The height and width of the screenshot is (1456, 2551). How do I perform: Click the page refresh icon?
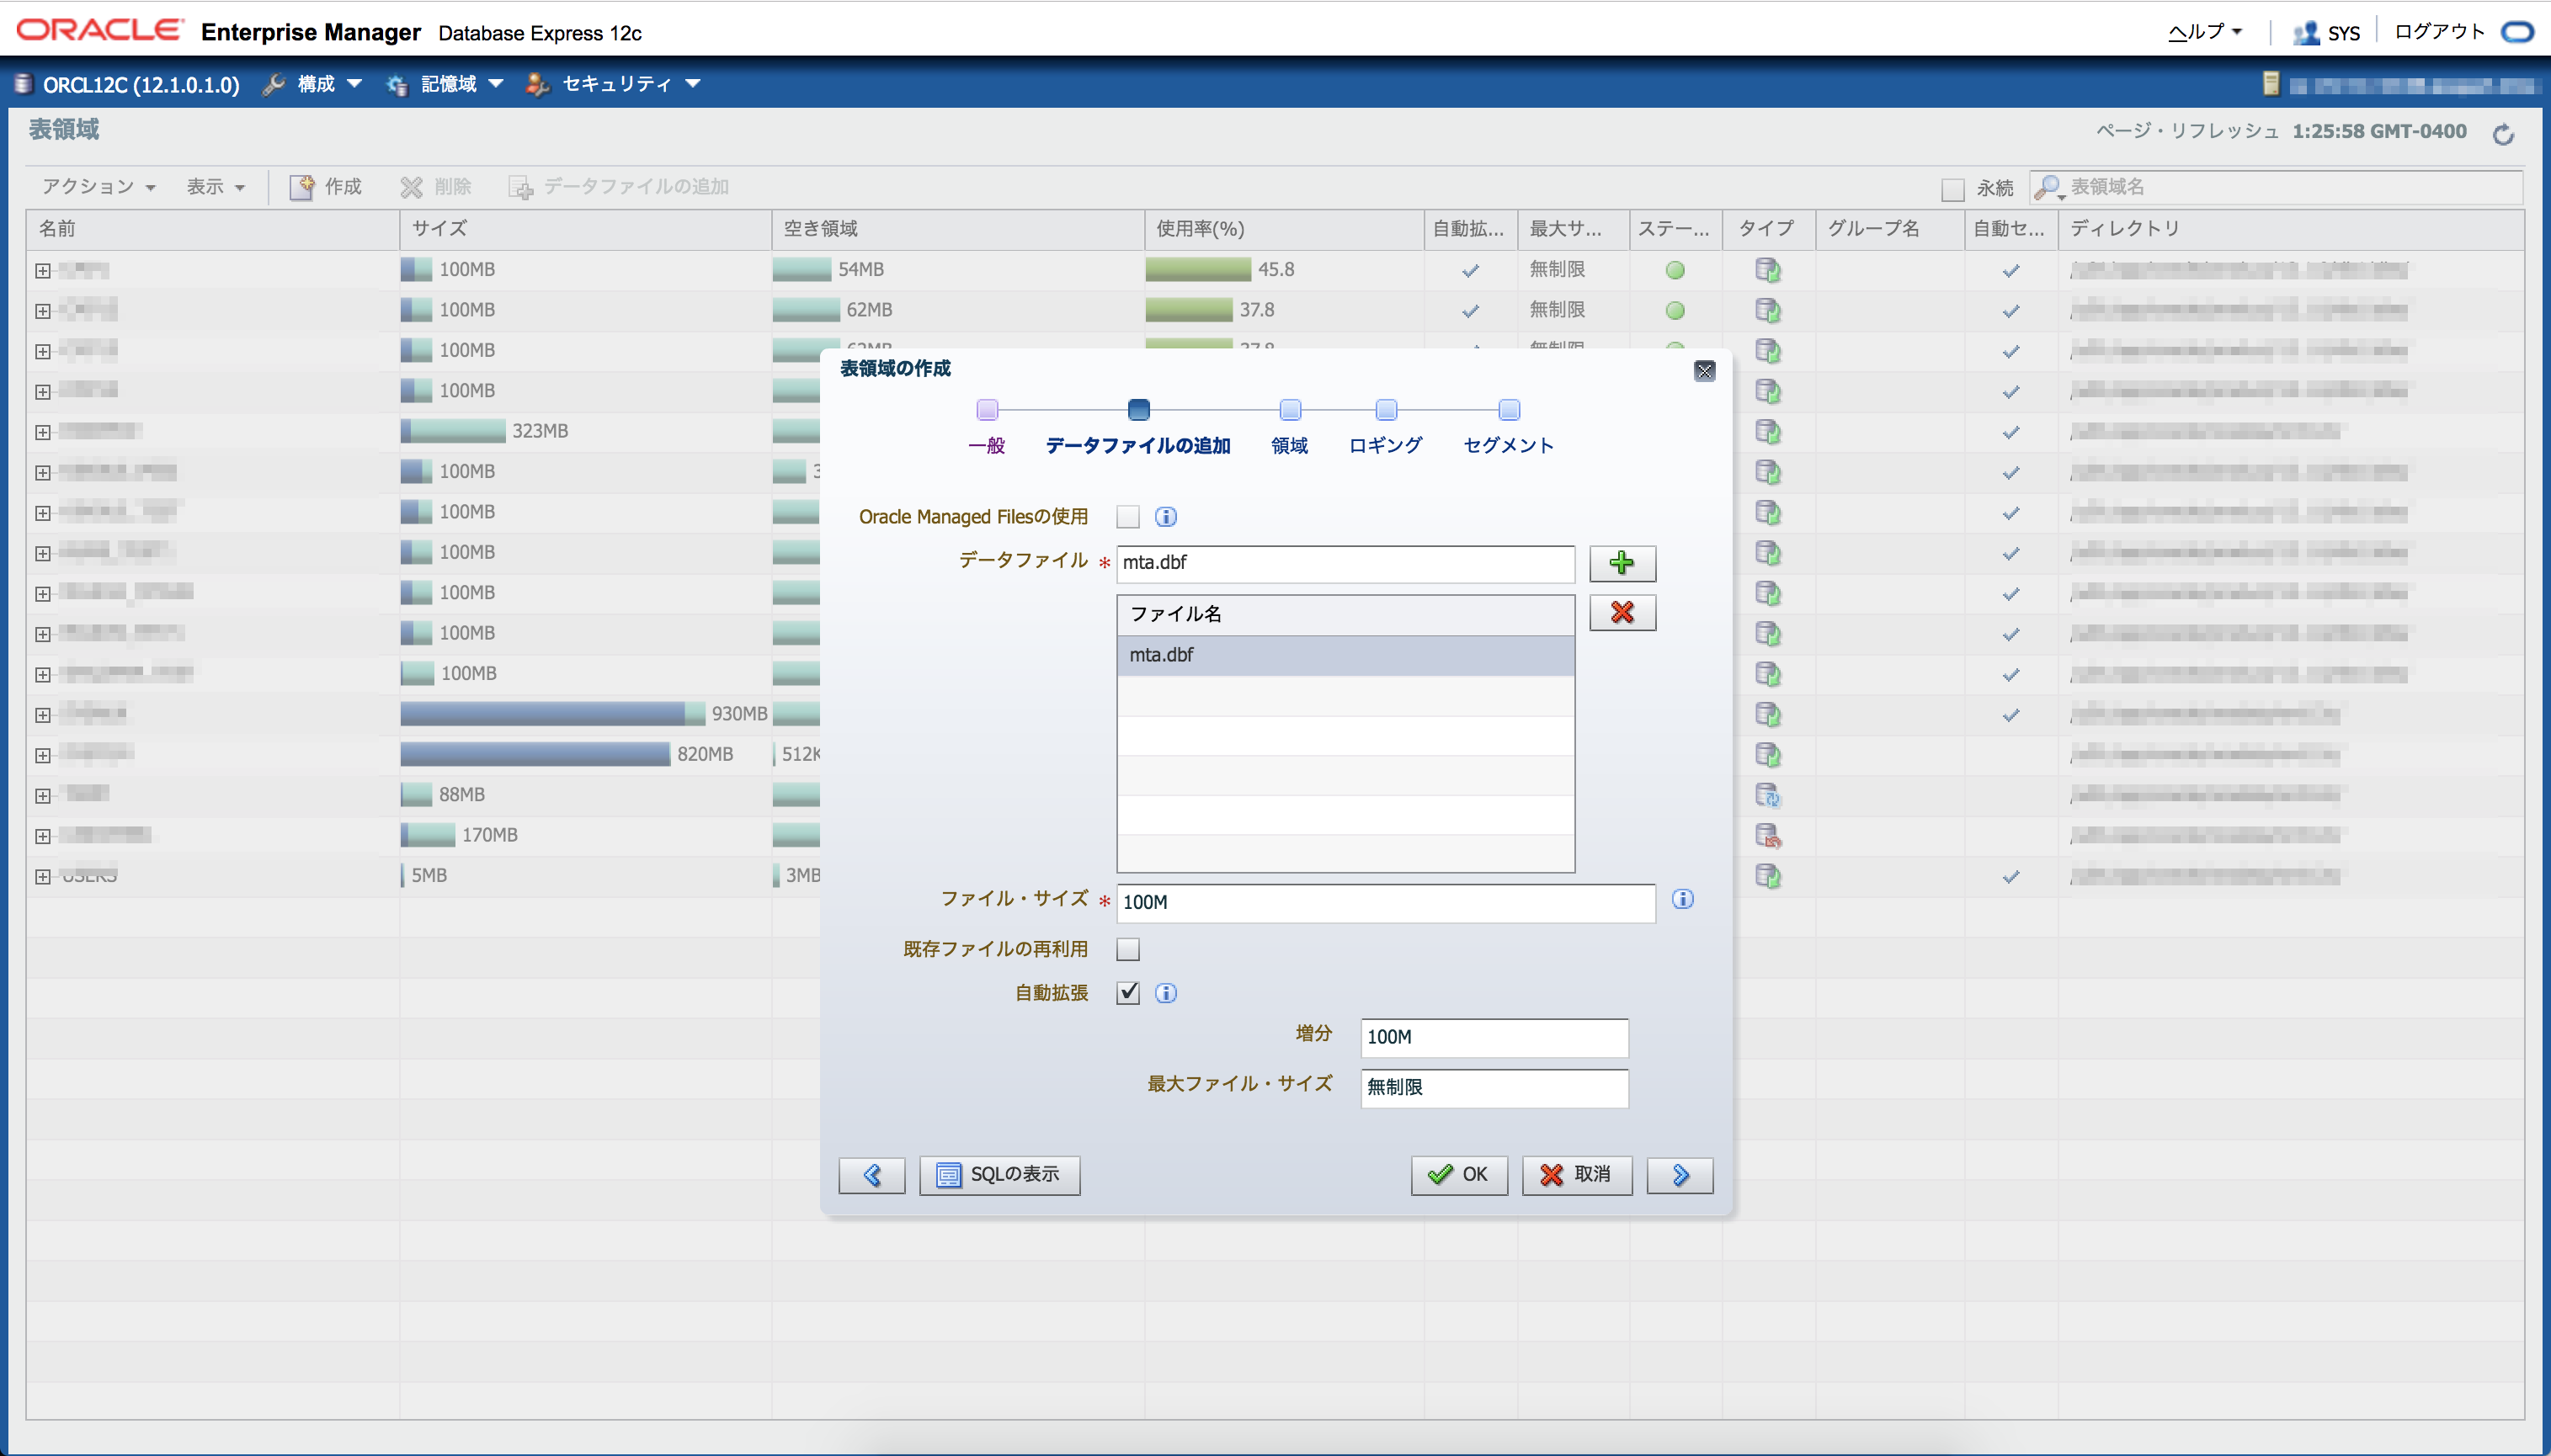2502,134
